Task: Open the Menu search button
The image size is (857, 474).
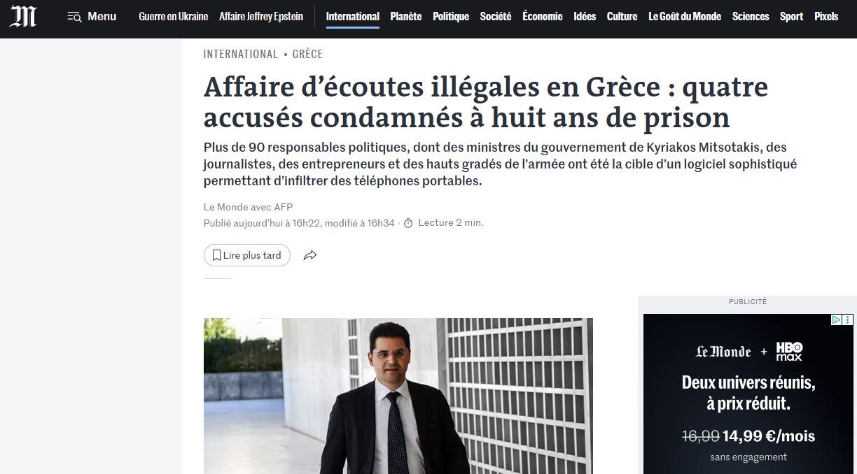Action: [92, 16]
